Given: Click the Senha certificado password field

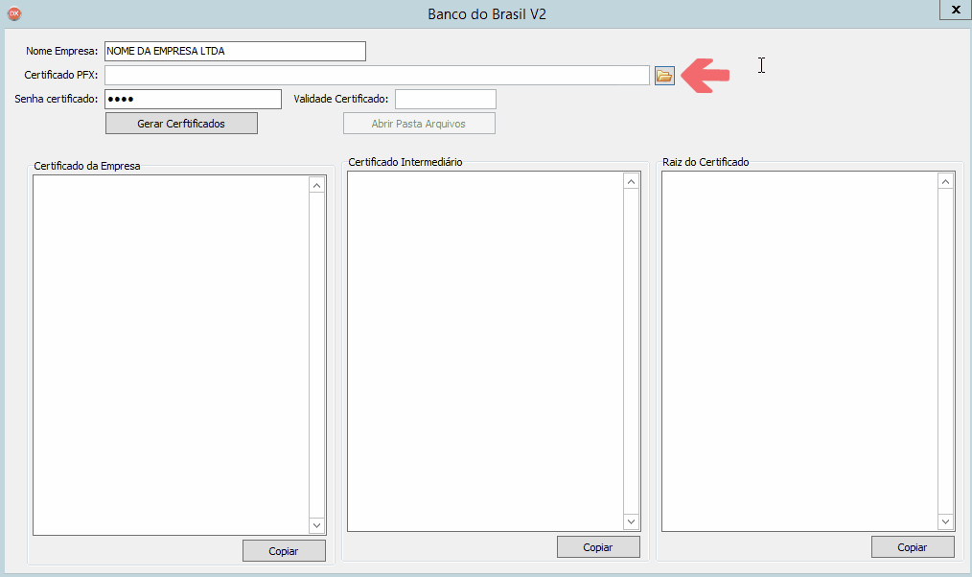Looking at the screenshot, I should coord(193,99).
